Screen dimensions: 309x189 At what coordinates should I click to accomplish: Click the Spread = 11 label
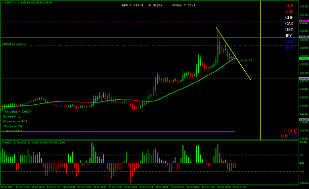point(12,117)
